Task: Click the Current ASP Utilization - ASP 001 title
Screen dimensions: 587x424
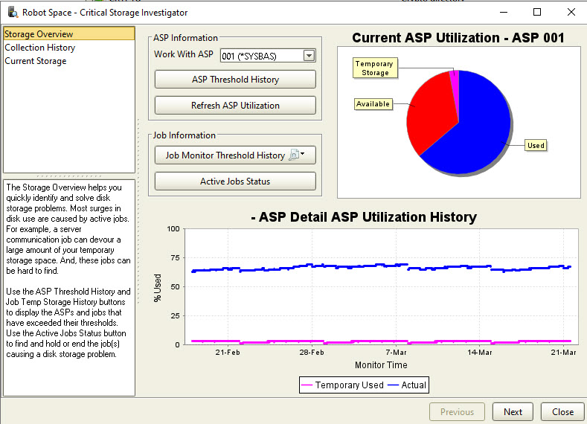Action: (458, 38)
